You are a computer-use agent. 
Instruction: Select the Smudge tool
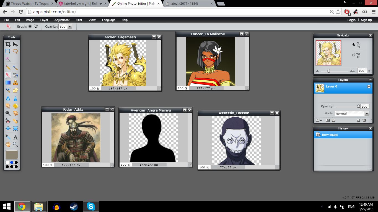point(8,106)
